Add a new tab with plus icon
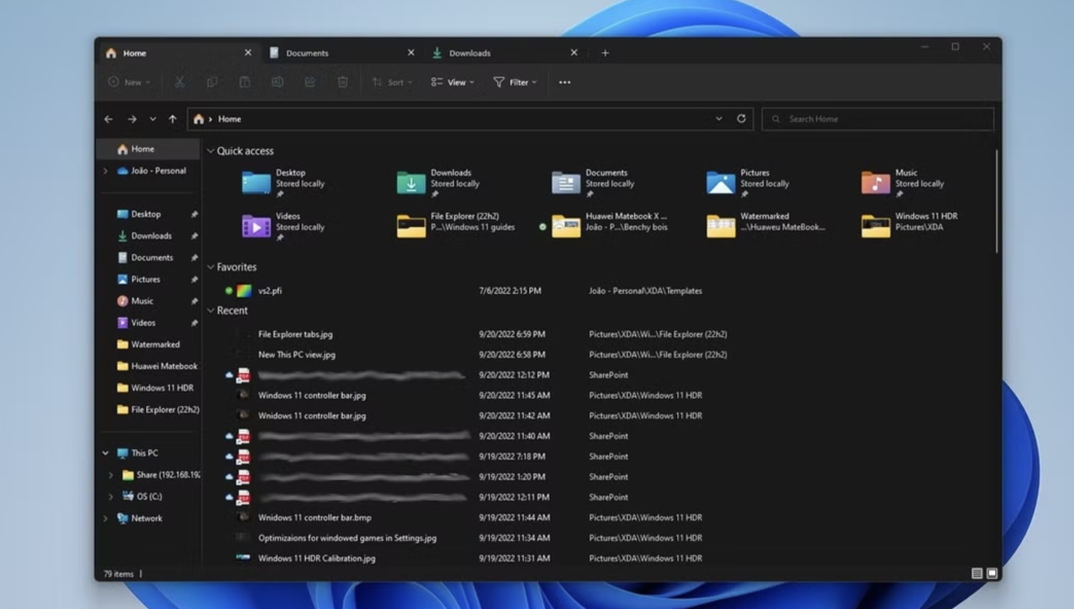 coord(605,53)
